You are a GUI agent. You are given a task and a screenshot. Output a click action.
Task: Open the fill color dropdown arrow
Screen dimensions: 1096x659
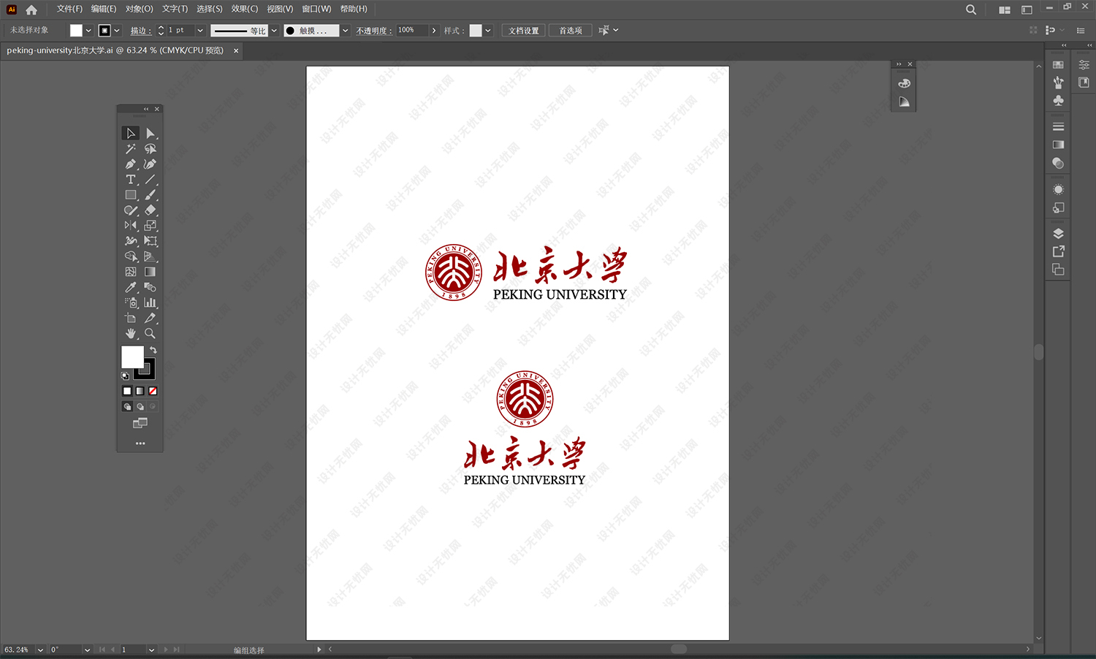pos(88,31)
